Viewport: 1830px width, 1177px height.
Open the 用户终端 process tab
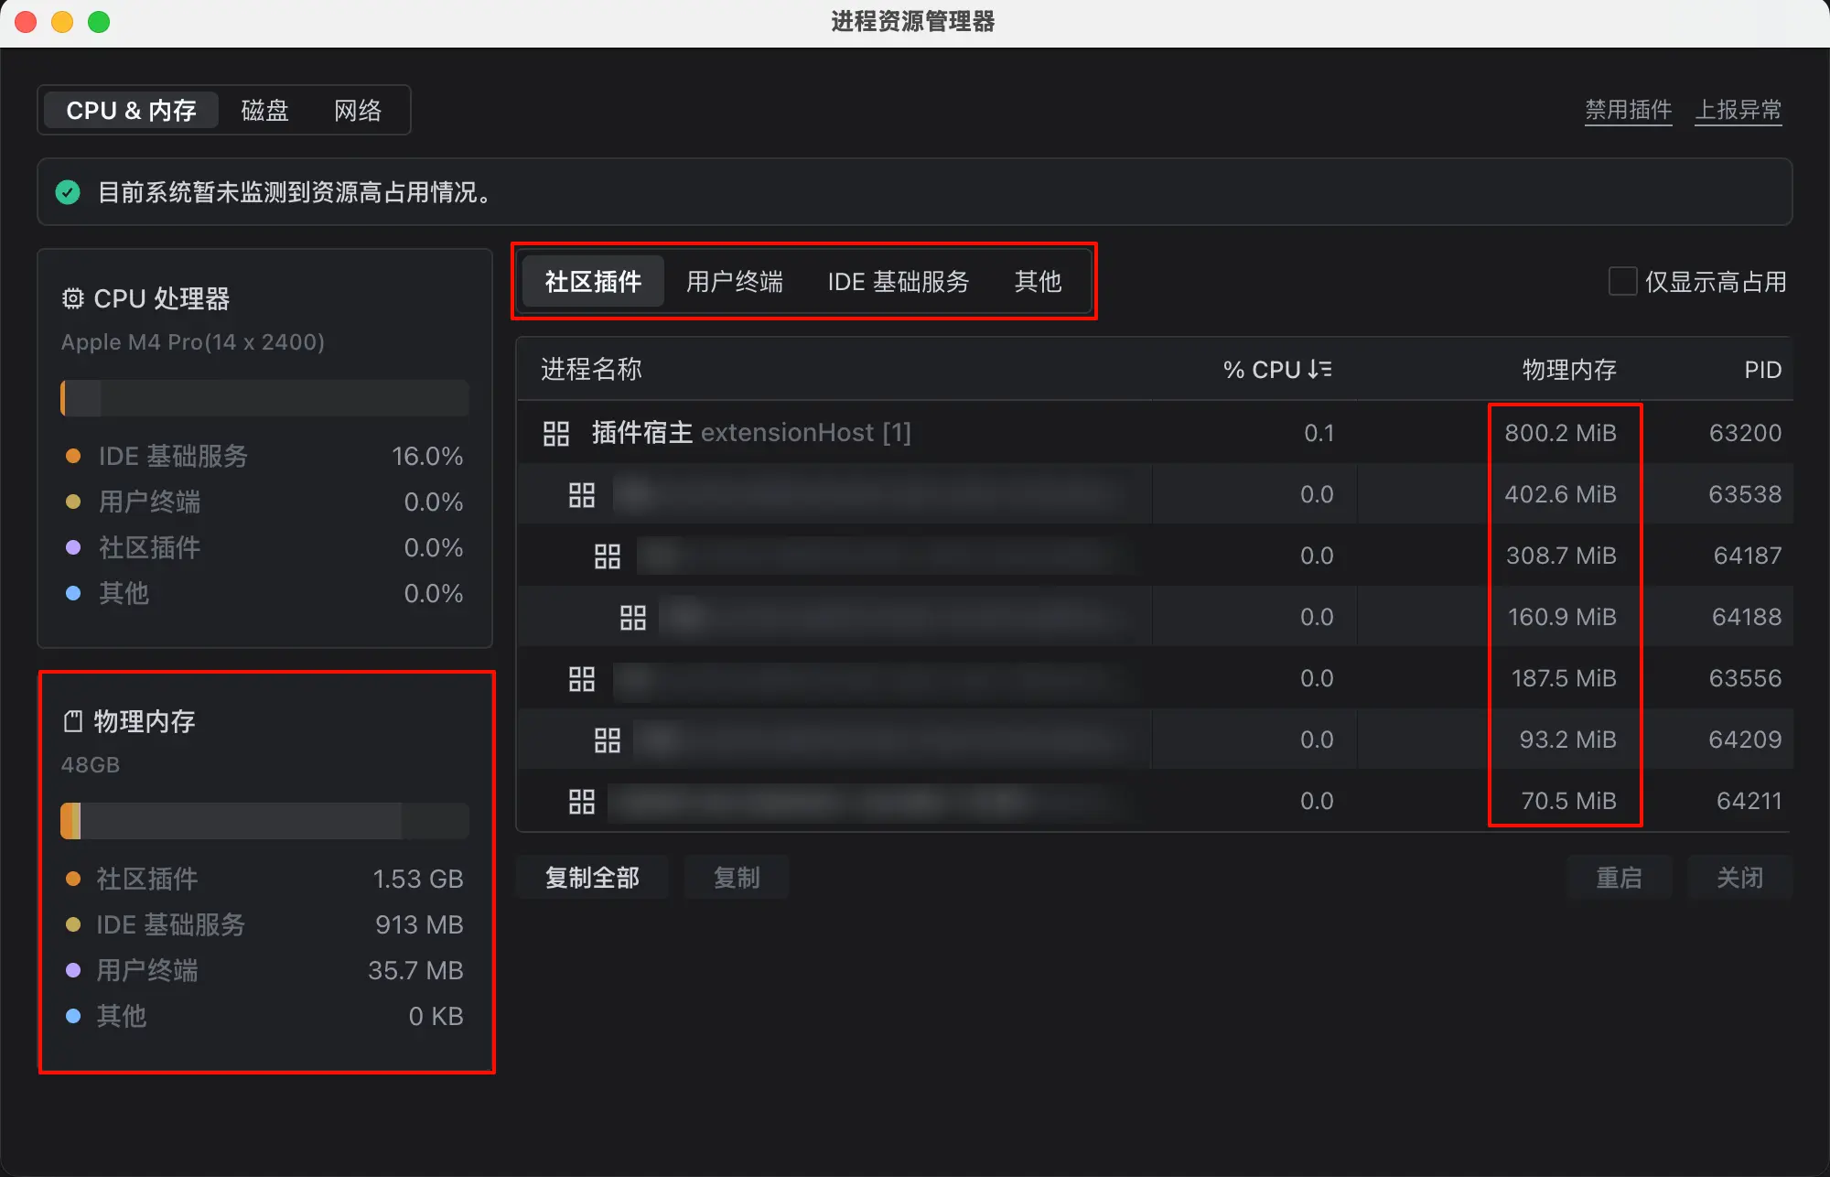point(735,281)
